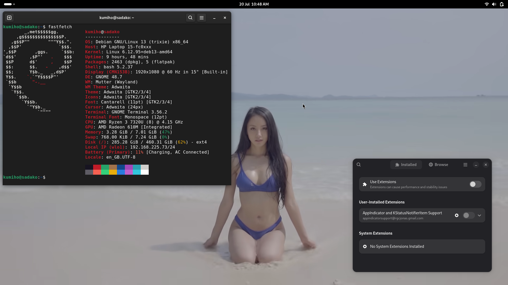Click the volume icon in top bar
Screen dimensions: 508x285
coord(494,4)
